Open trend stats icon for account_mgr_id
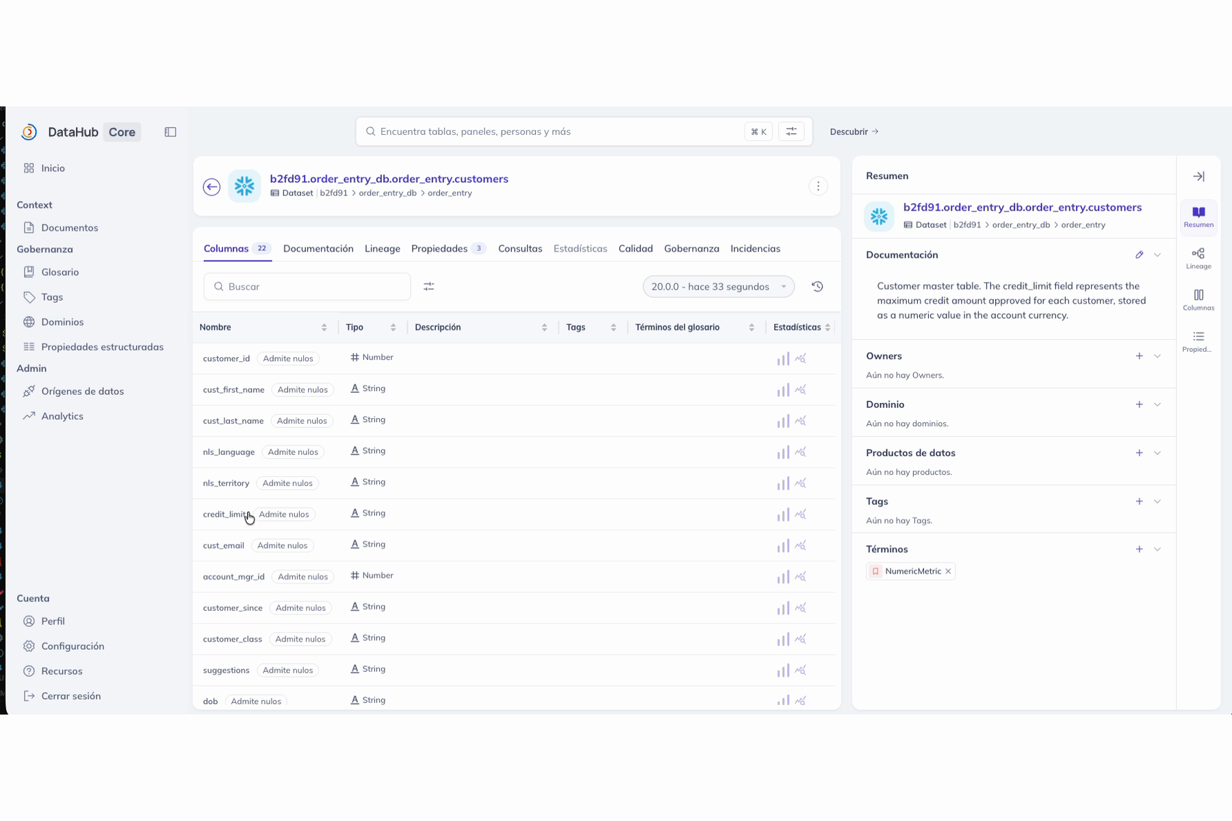Screen dimensions: 1232x821 (800, 577)
